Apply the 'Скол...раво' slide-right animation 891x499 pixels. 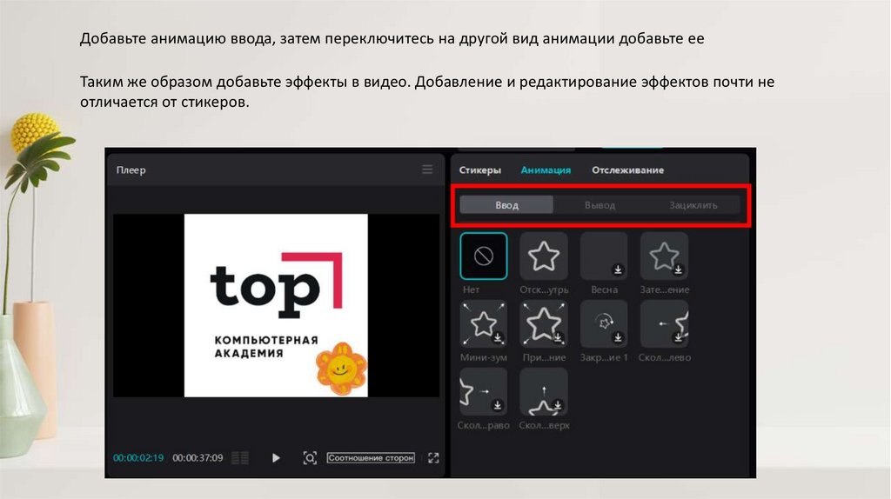click(x=484, y=392)
